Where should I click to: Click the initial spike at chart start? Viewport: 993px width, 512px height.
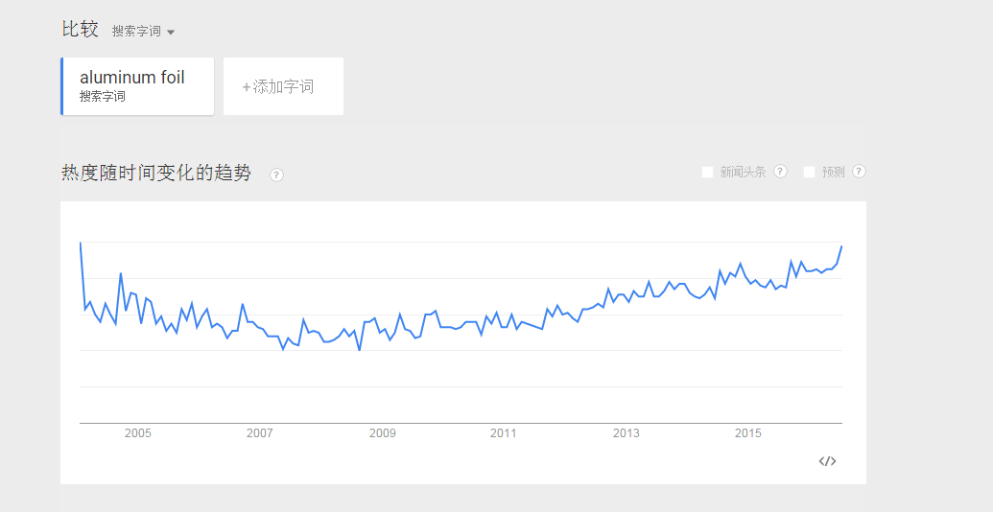tap(81, 243)
